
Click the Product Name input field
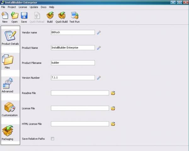73,48
